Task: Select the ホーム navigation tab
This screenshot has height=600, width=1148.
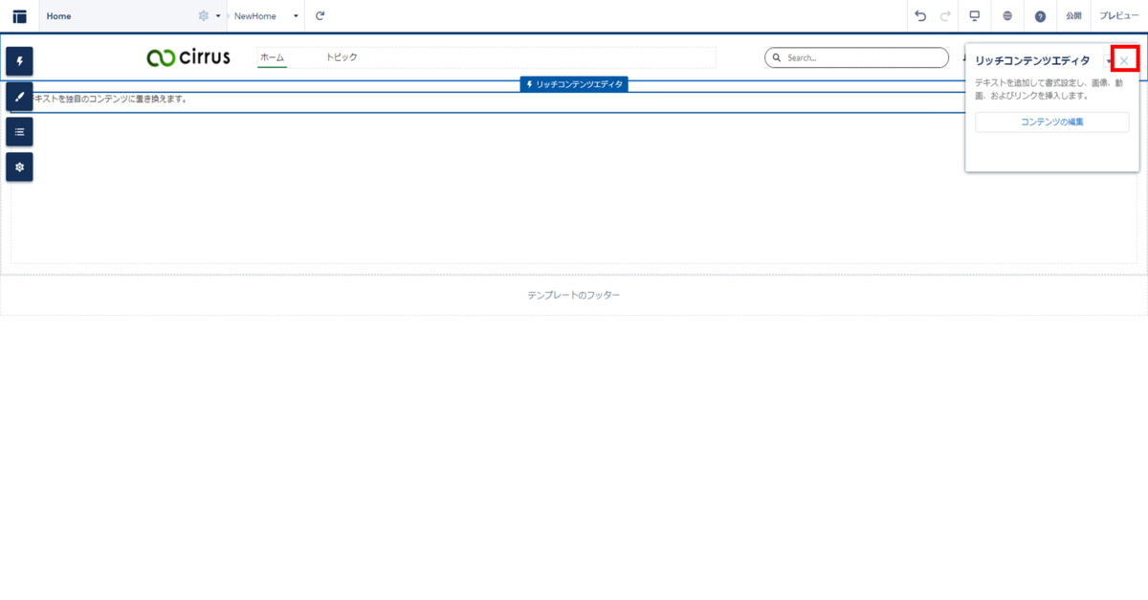Action: [273, 57]
